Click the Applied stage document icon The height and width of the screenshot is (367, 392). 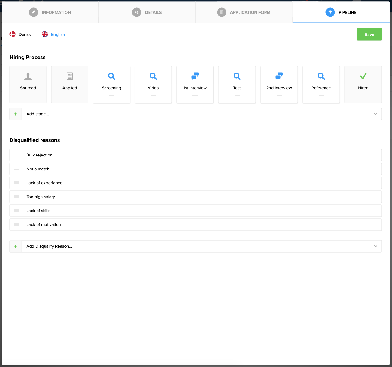pyautogui.click(x=70, y=76)
